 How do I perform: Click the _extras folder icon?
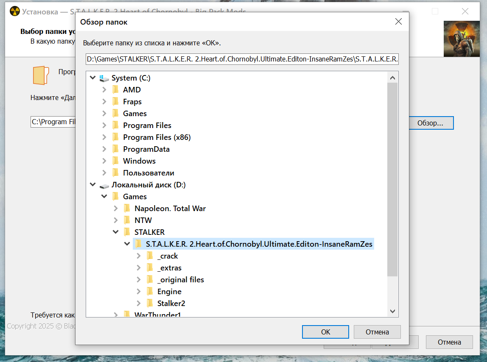pos(150,267)
